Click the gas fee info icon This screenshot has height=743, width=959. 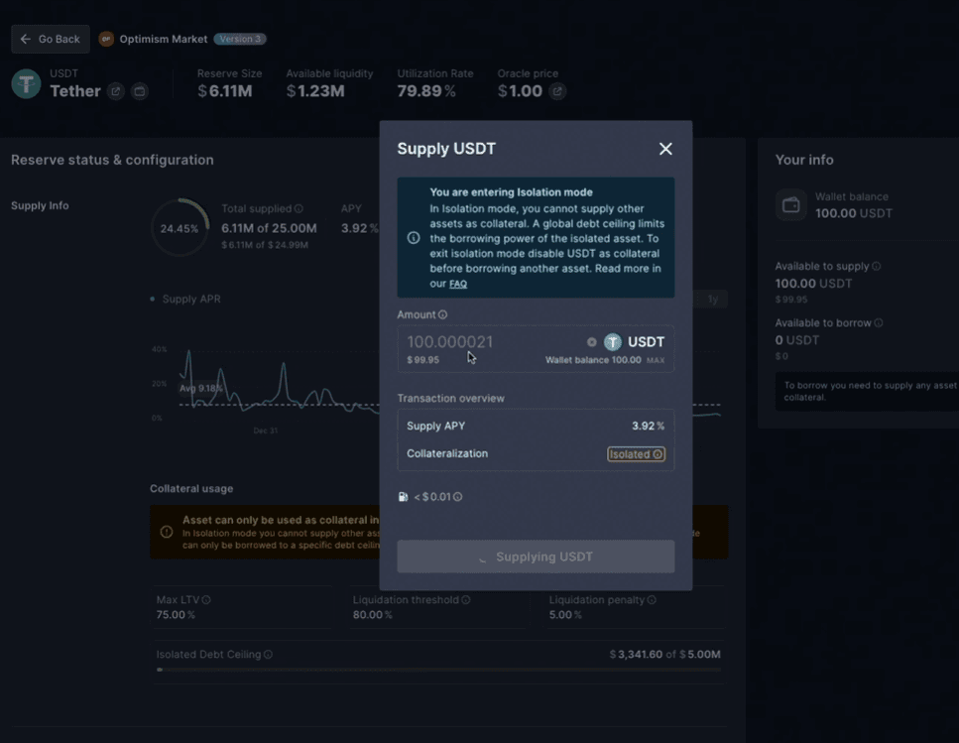pos(457,497)
